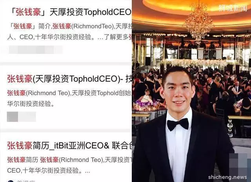The width and height of the screenshot is (251, 182).
Task: Click the shicheng.news watermark text
Action: pos(227,177)
